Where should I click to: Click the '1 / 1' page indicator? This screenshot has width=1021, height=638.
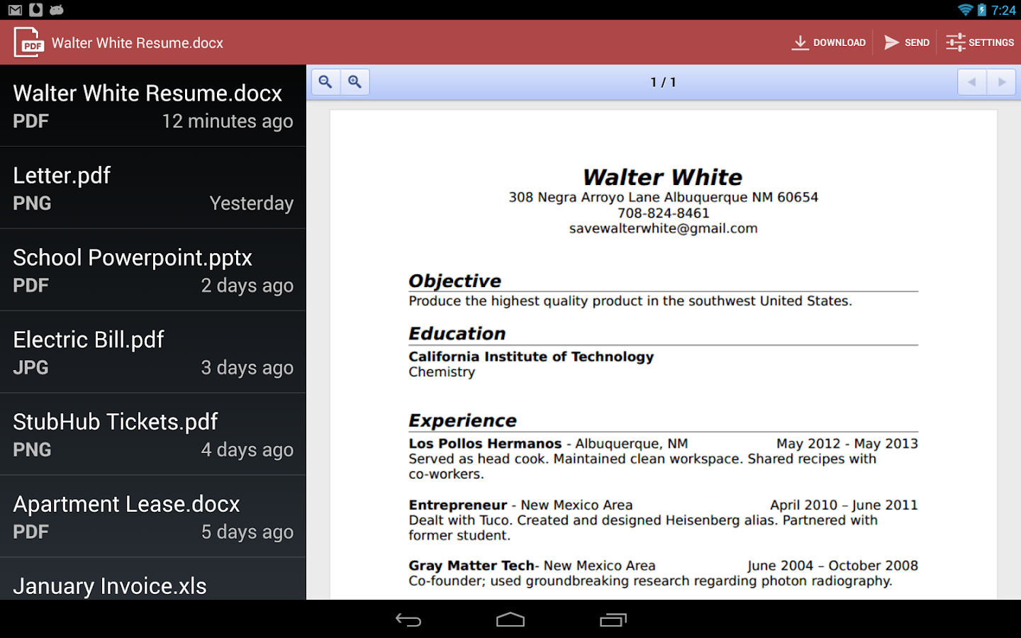pyautogui.click(x=664, y=82)
